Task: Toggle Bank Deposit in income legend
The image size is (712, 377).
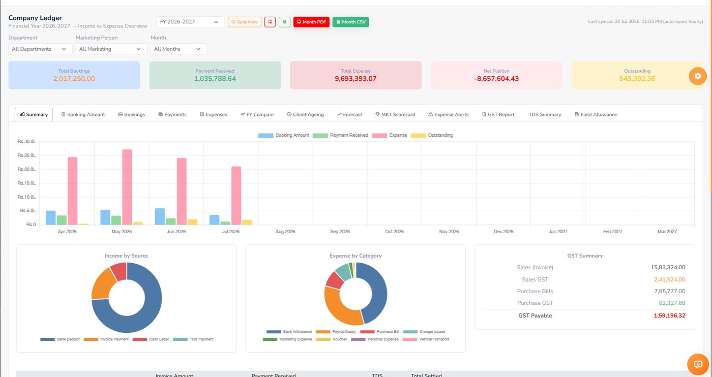Action: click(x=60, y=339)
